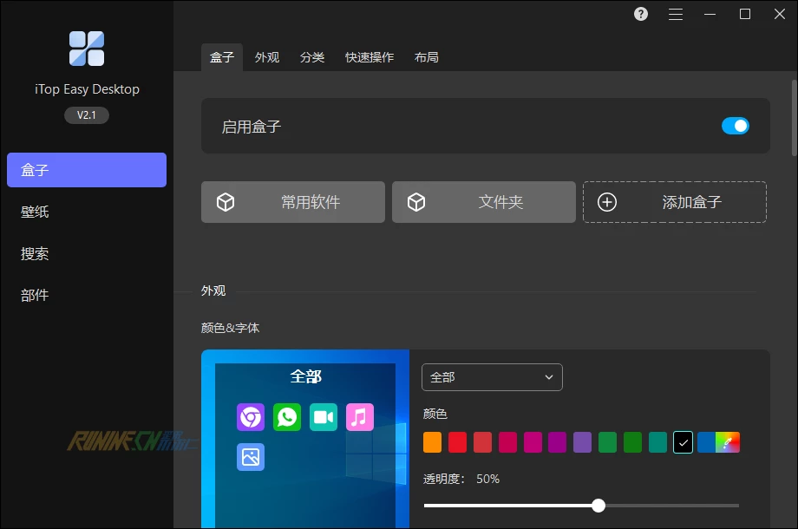Open the 布局 tab
This screenshot has width=798, height=529.
(x=427, y=57)
